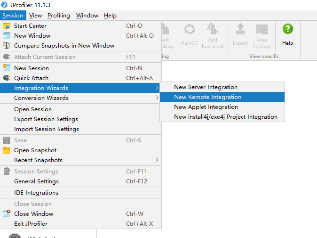Click the Ctrl-F11 shortcut text
Viewport: 317px width, 238px height.
coord(136,172)
